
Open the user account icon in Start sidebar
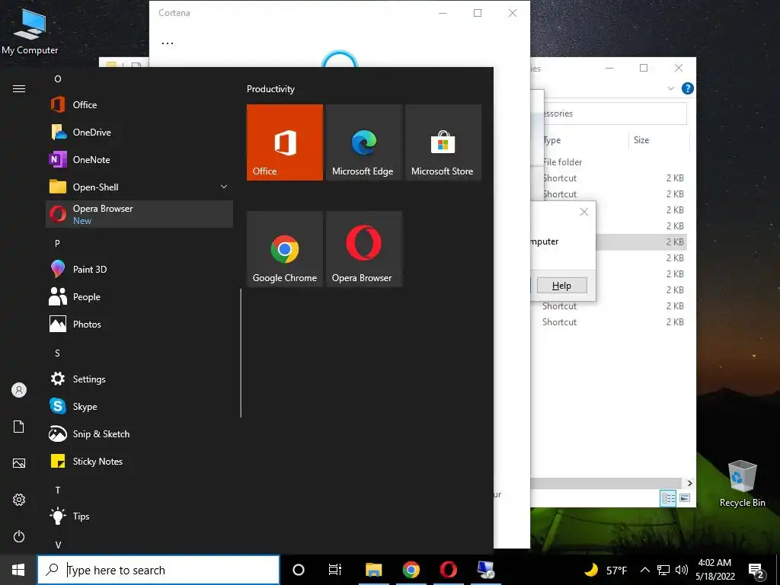[x=19, y=390]
